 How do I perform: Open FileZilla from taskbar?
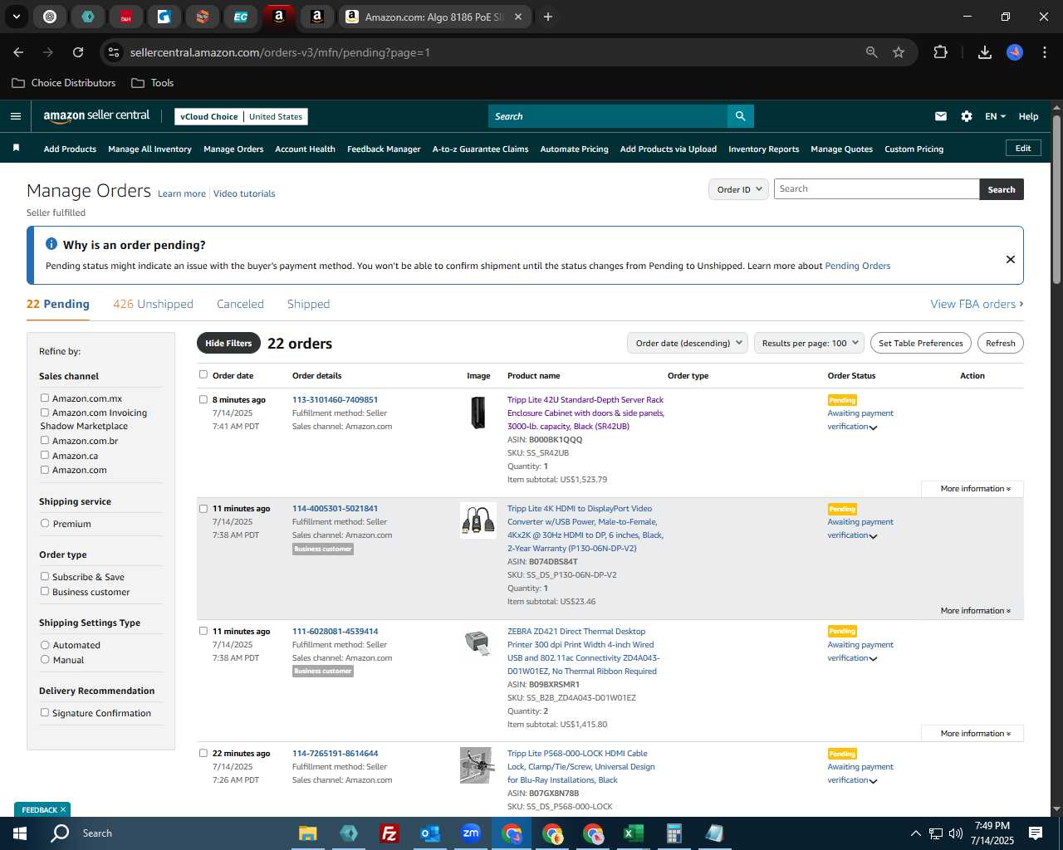click(x=389, y=833)
